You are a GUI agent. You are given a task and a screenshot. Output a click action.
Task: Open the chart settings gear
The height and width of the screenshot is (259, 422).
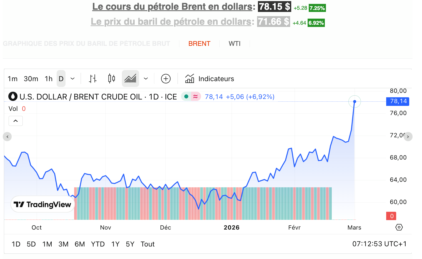(x=399, y=227)
